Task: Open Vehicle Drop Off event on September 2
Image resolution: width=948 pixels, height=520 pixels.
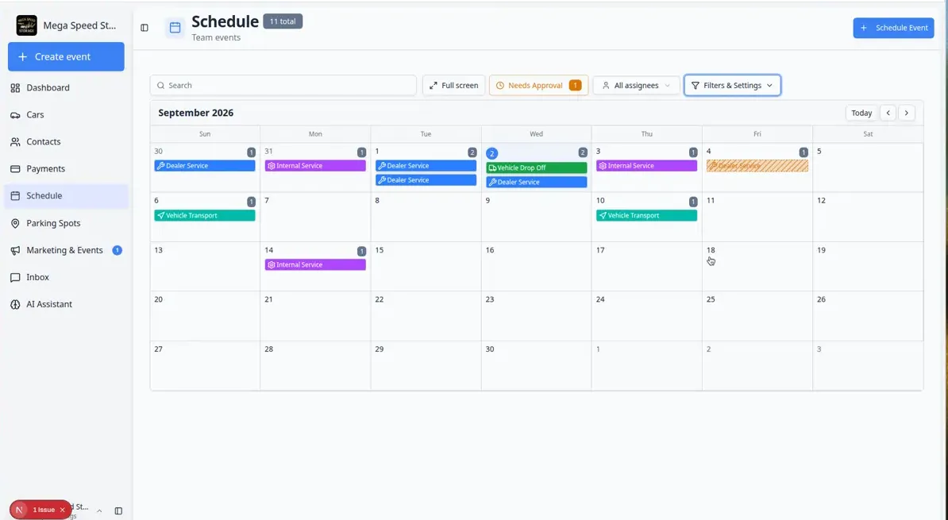Action: pos(536,168)
